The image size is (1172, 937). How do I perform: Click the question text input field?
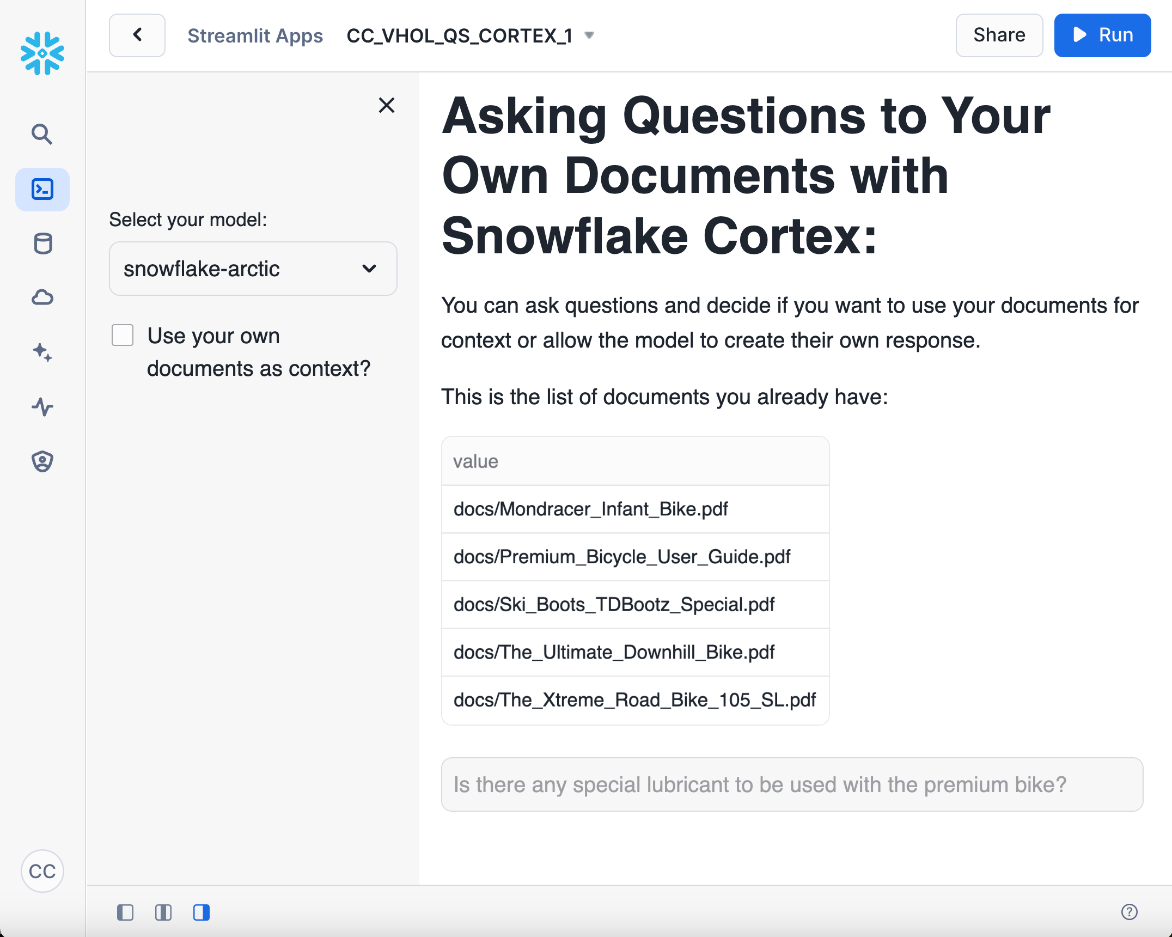pyautogui.click(x=791, y=784)
